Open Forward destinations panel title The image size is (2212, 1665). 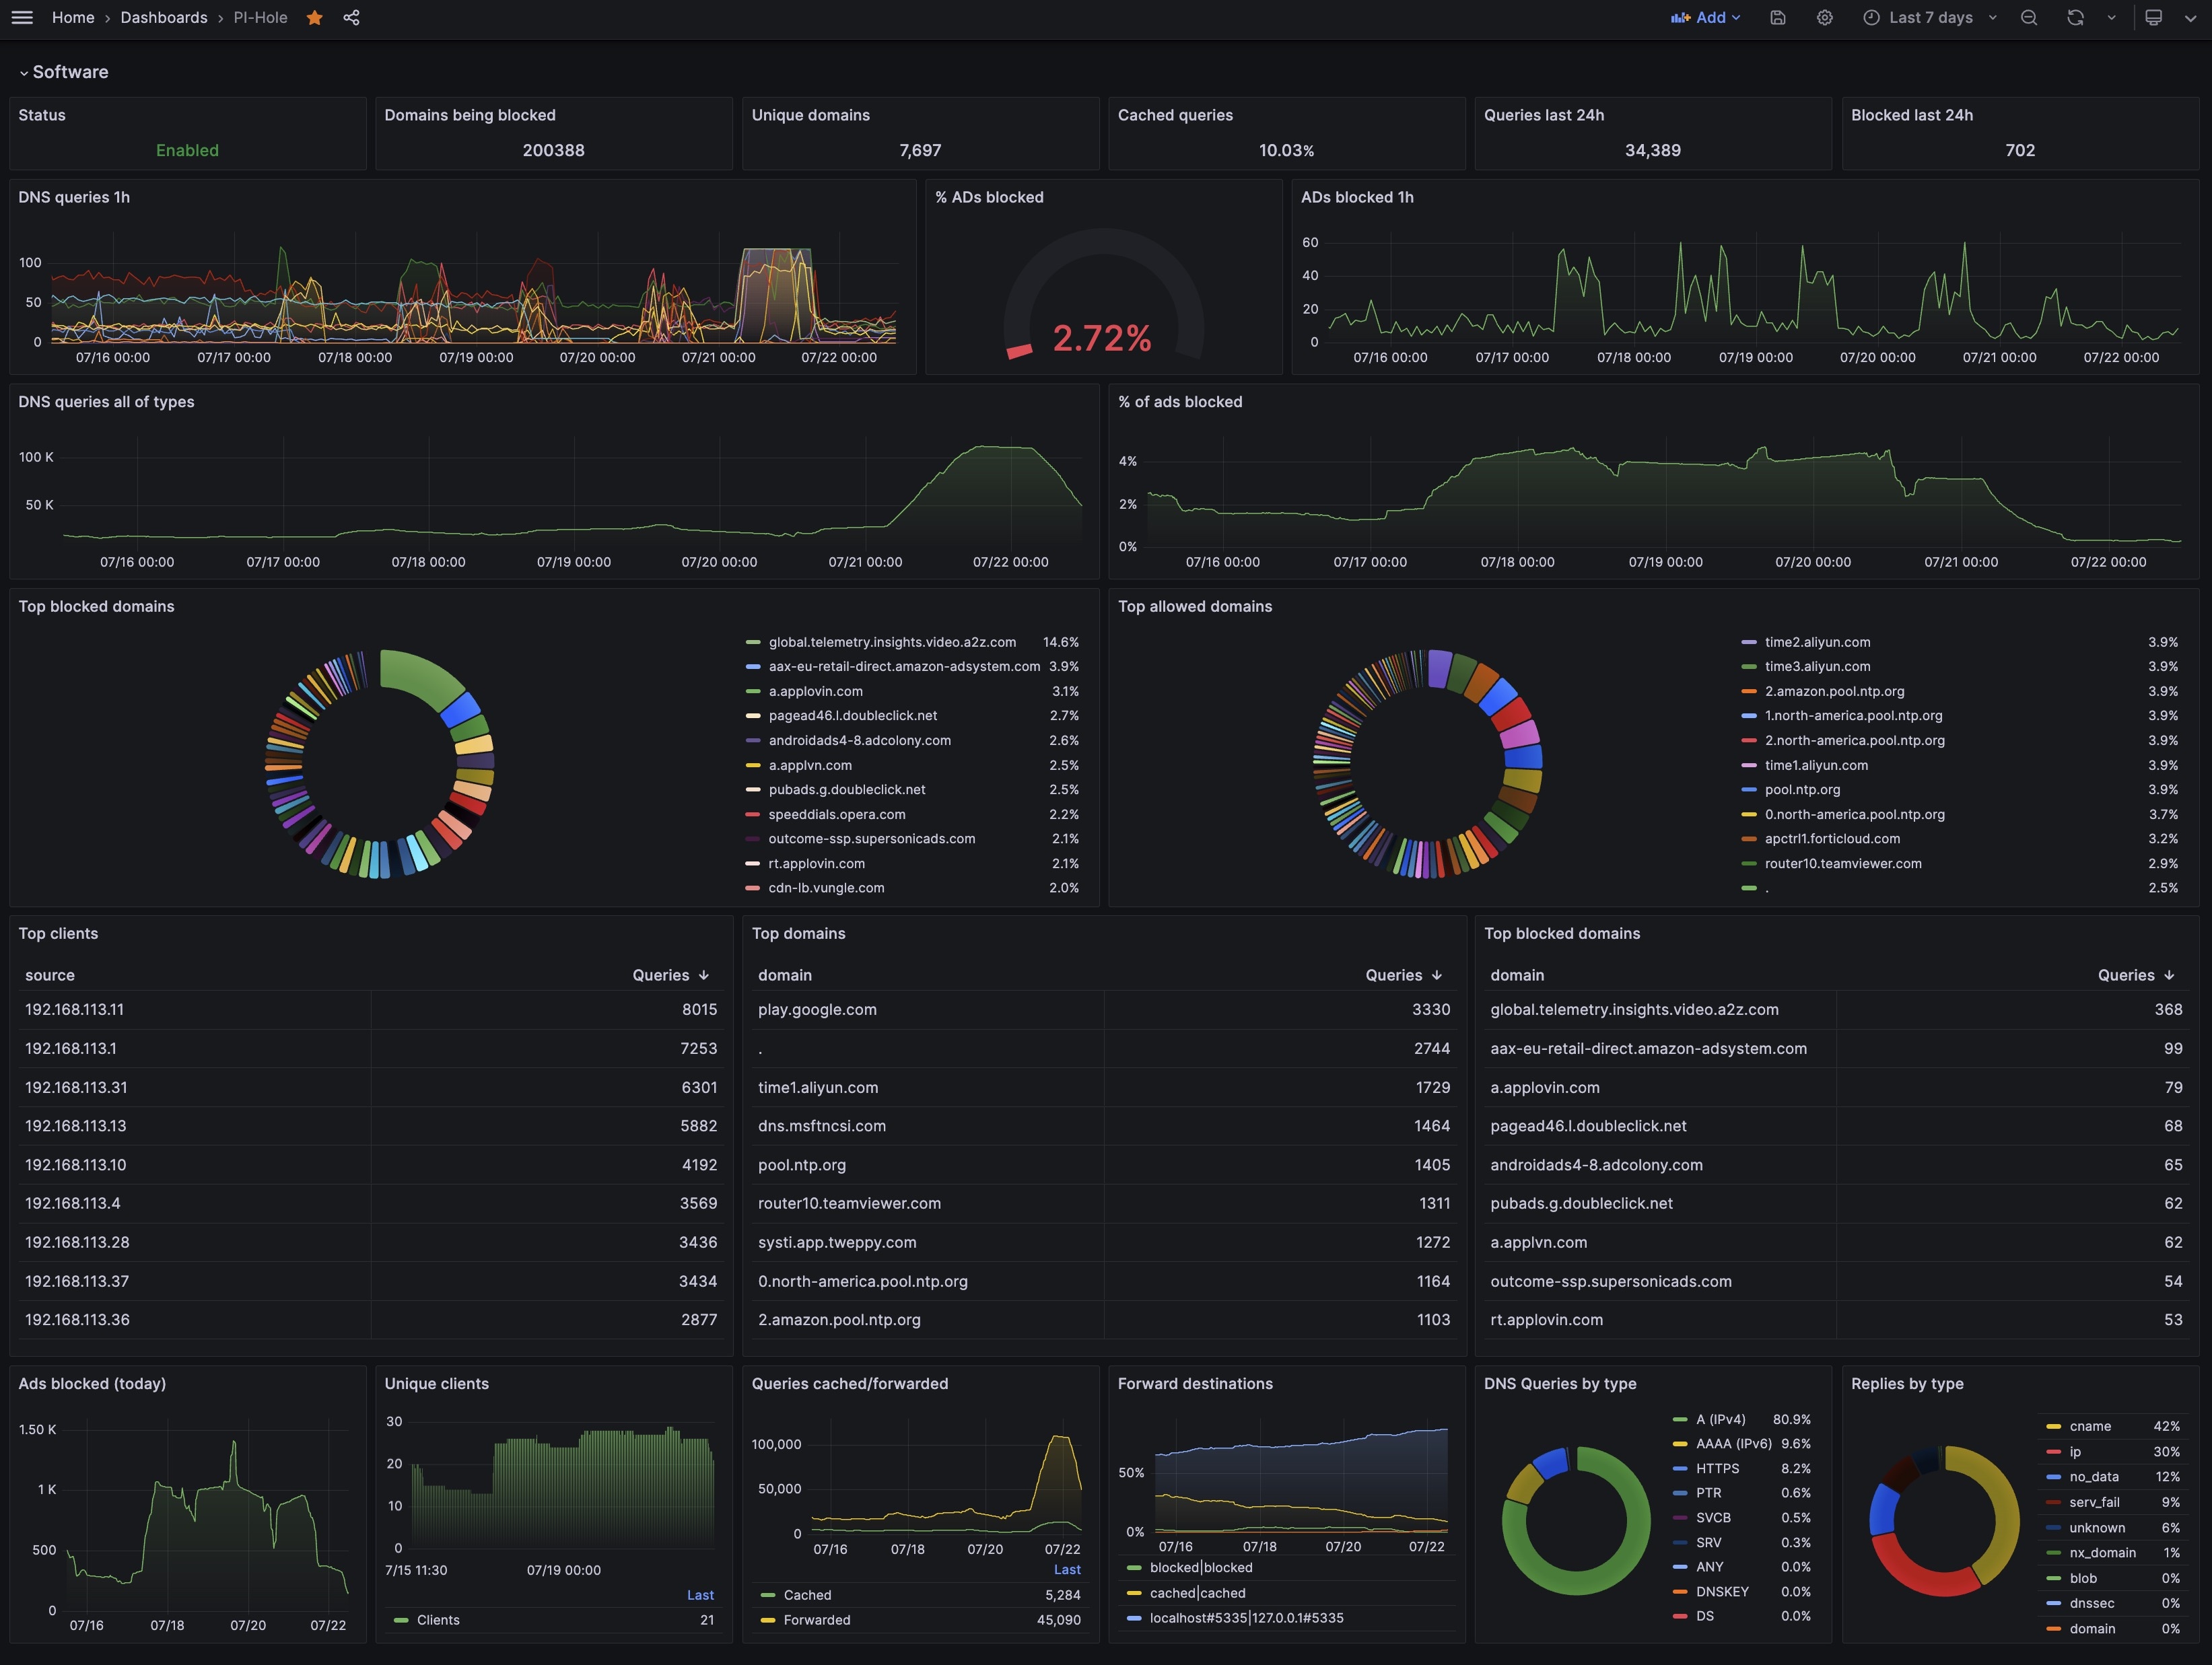(1195, 1384)
